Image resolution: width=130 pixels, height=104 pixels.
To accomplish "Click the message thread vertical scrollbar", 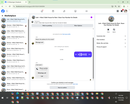I will (x=93, y=58).
